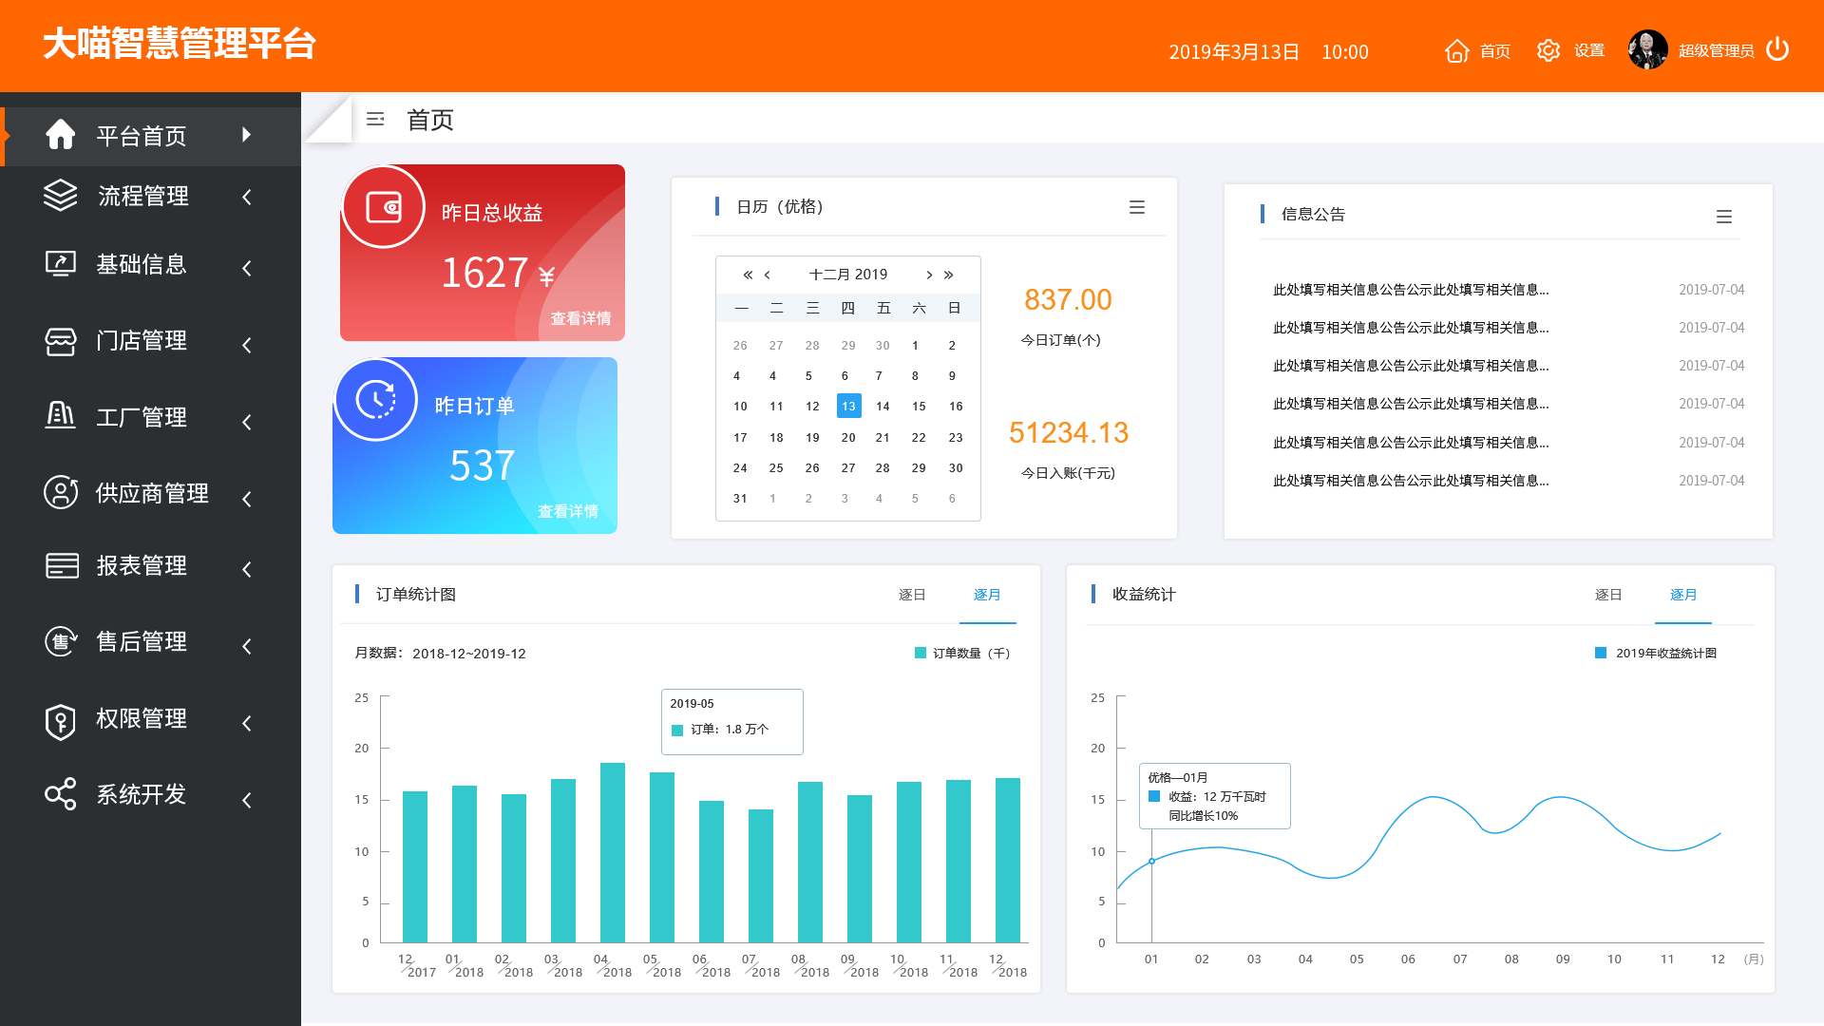The height and width of the screenshot is (1026, 1824).
Task: Expand the 流程管理 menu chevron
Action: 247,197
